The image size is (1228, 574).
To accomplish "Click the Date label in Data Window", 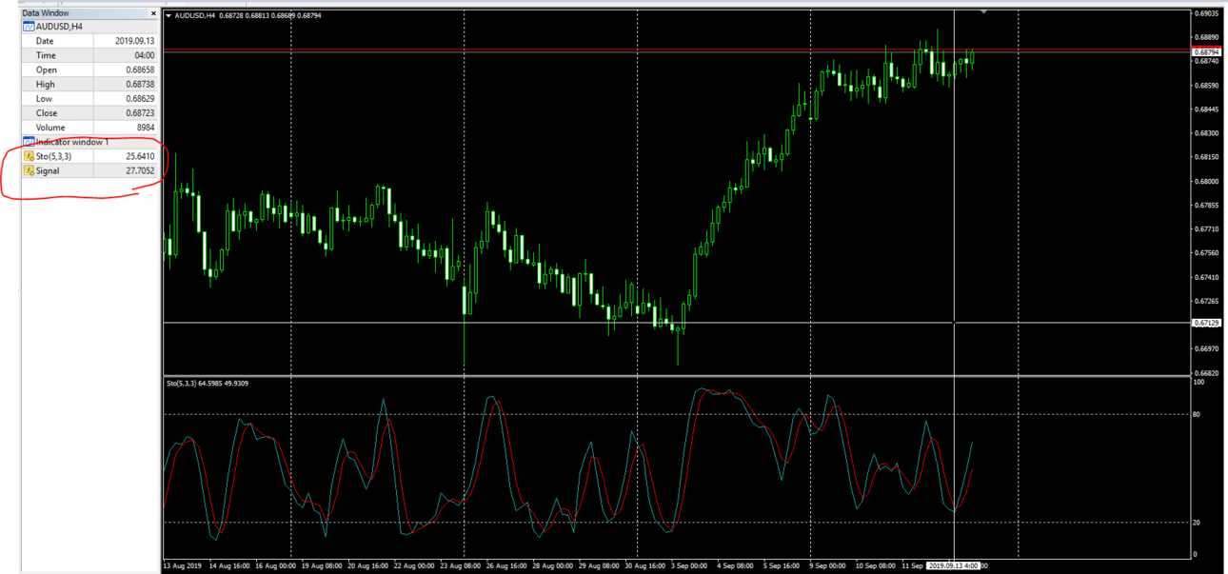I will 45,41.
